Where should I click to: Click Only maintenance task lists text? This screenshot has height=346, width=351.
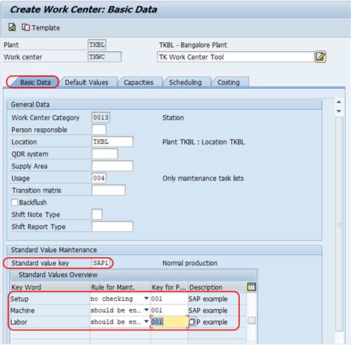pos(203,179)
